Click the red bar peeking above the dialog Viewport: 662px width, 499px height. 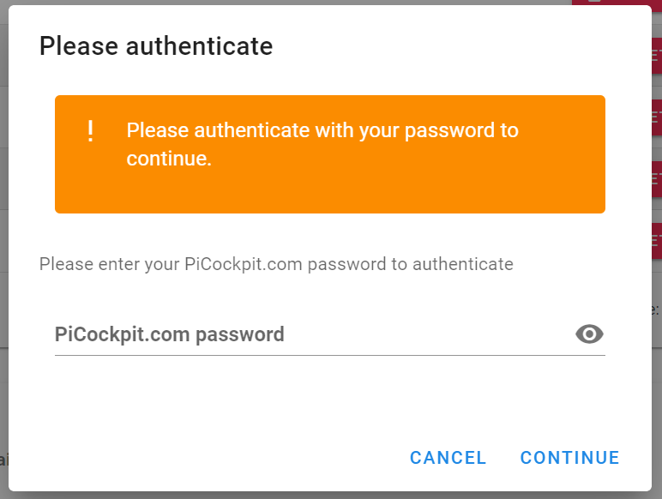point(617,3)
